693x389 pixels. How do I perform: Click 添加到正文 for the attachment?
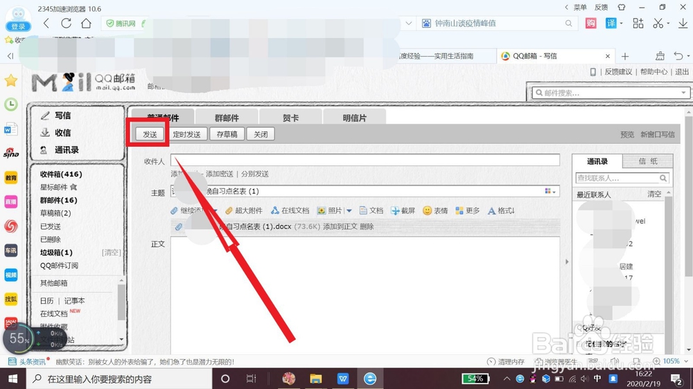(340, 226)
